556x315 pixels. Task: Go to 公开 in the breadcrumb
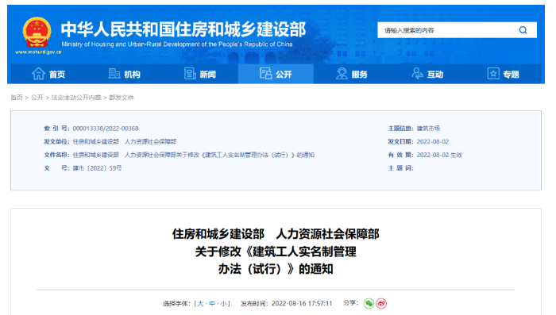coord(37,97)
